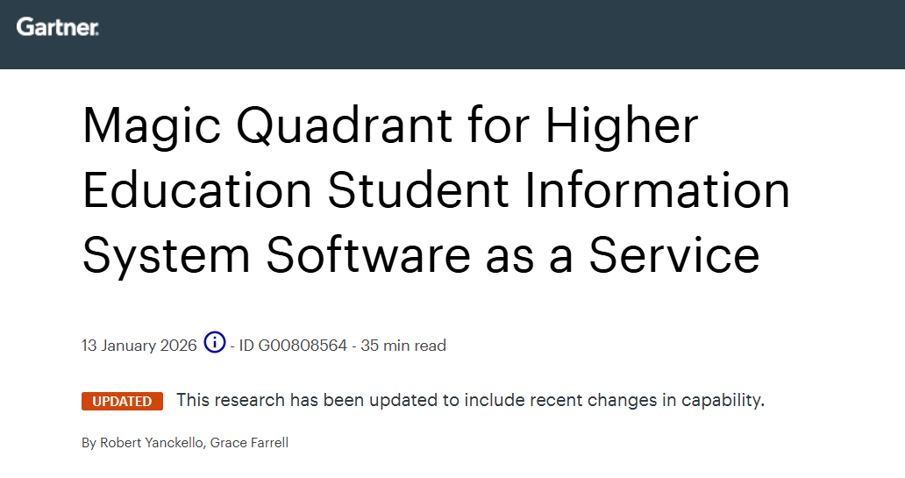Click the sentence start This research has been
905x478 pixels.
[x=255, y=401]
